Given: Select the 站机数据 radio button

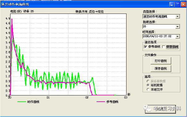Looking at the screenshot, I should (x=148, y=85).
